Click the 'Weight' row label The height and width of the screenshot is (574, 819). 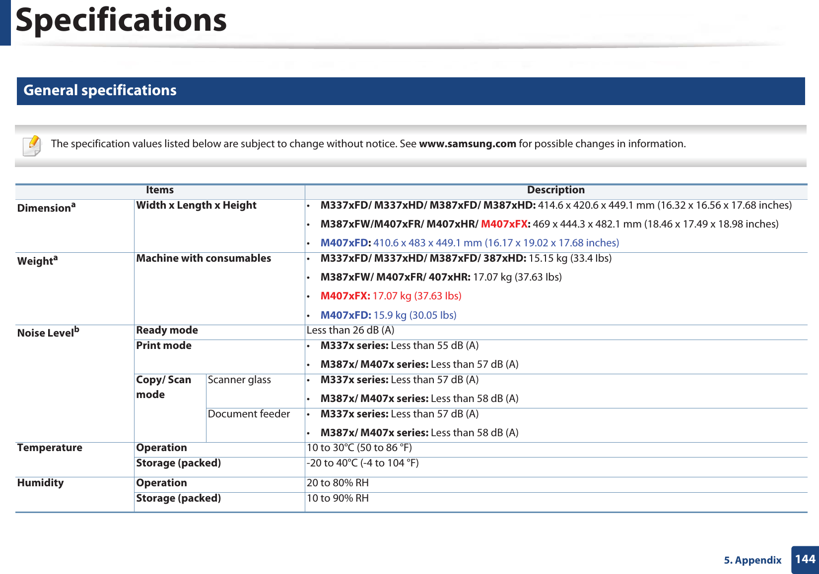[37, 260]
